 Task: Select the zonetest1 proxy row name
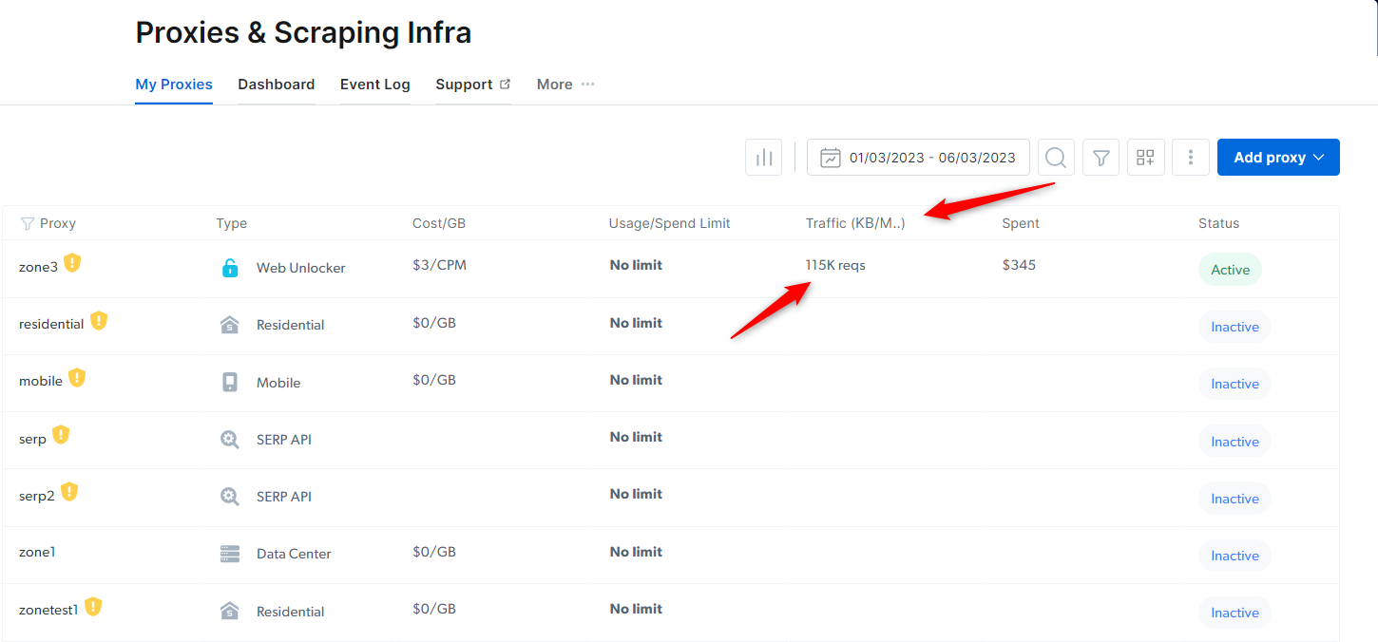tap(48, 610)
